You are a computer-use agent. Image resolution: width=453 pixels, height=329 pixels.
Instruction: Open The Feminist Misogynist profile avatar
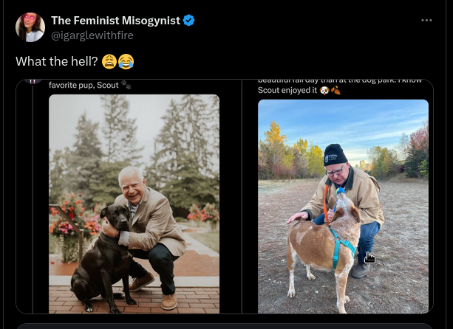pos(30,27)
